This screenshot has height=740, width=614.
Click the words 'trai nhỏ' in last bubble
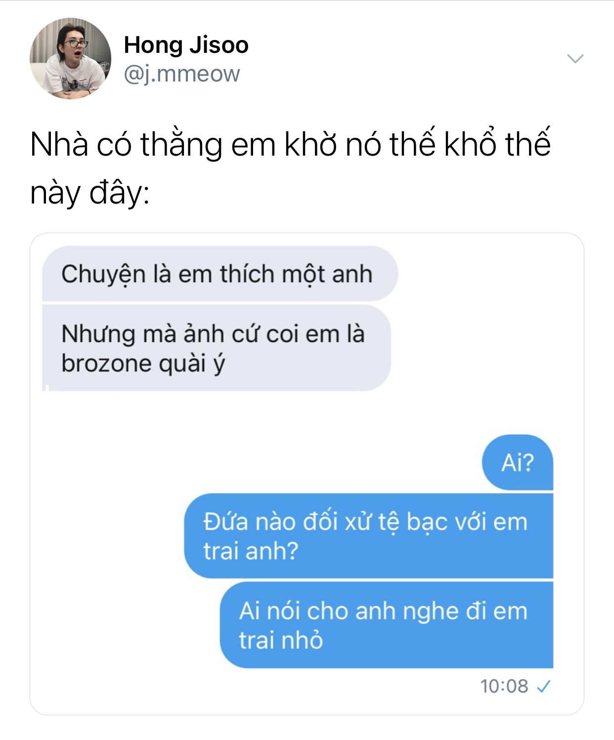coord(281,640)
